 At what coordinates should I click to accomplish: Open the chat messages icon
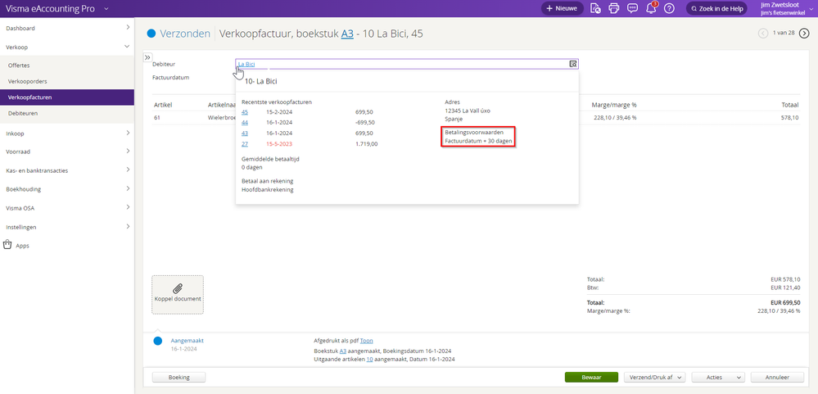(632, 8)
